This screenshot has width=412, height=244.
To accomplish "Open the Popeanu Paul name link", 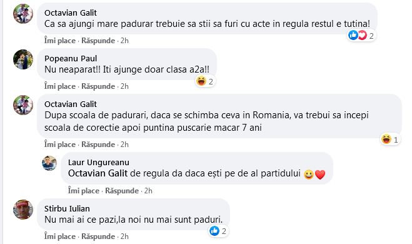I will pyautogui.click(x=71, y=58).
